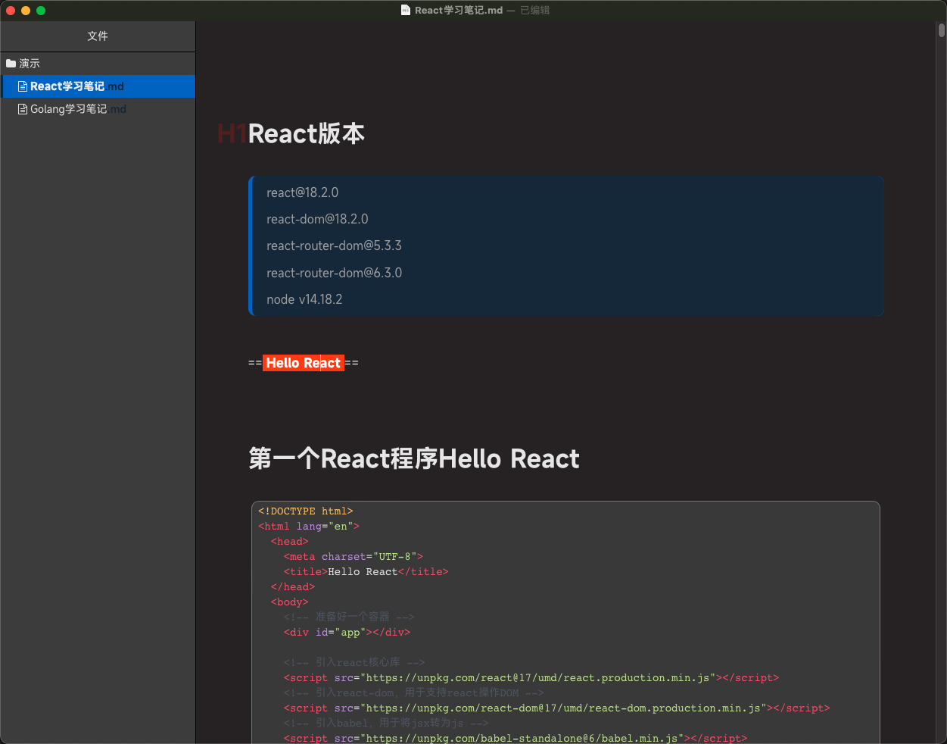This screenshot has height=744, width=947.
Task: Click the react-router-dom@6.3.0 quote line
Action: [334, 273]
